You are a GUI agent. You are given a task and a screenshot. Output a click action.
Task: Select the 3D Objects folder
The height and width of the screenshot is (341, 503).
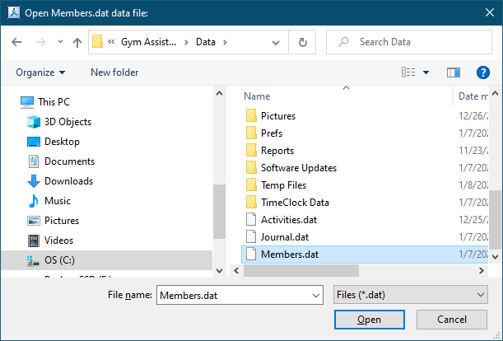coord(68,122)
